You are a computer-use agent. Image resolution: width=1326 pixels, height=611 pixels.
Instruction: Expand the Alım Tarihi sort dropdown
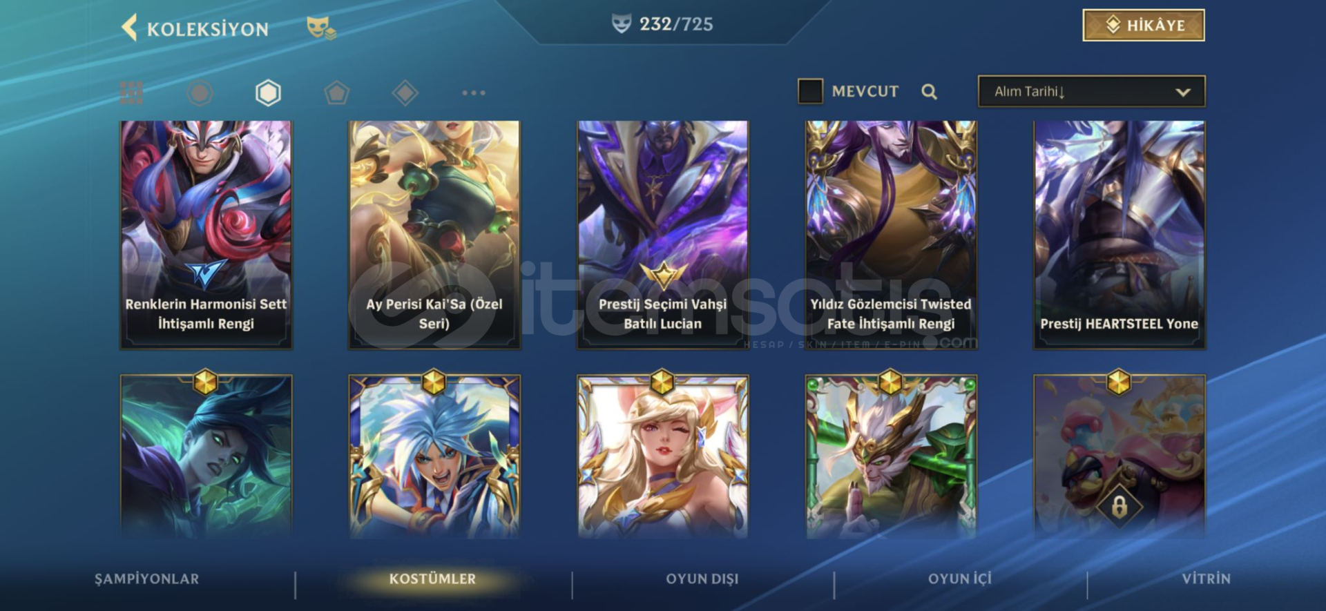[x=1091, y=91]
